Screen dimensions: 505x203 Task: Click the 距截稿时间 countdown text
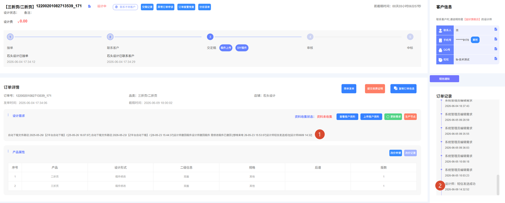397,6
